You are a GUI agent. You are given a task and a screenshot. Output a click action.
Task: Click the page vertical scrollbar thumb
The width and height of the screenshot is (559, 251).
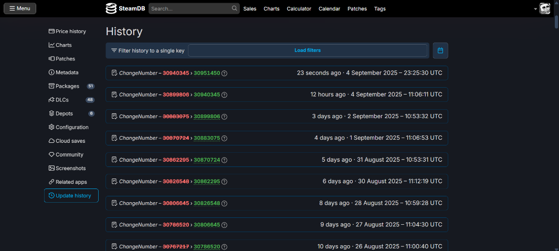click(556, 21)
